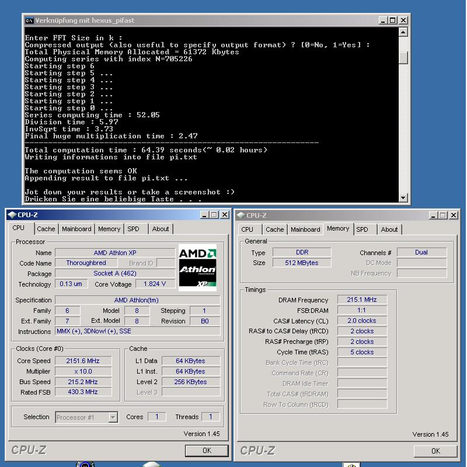Click the Package value 'Socket A (462)'

[115, 273]
